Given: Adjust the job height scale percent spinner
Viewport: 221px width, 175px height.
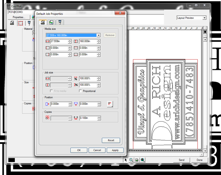Looking at the screenshot, I should coord(99,85).
